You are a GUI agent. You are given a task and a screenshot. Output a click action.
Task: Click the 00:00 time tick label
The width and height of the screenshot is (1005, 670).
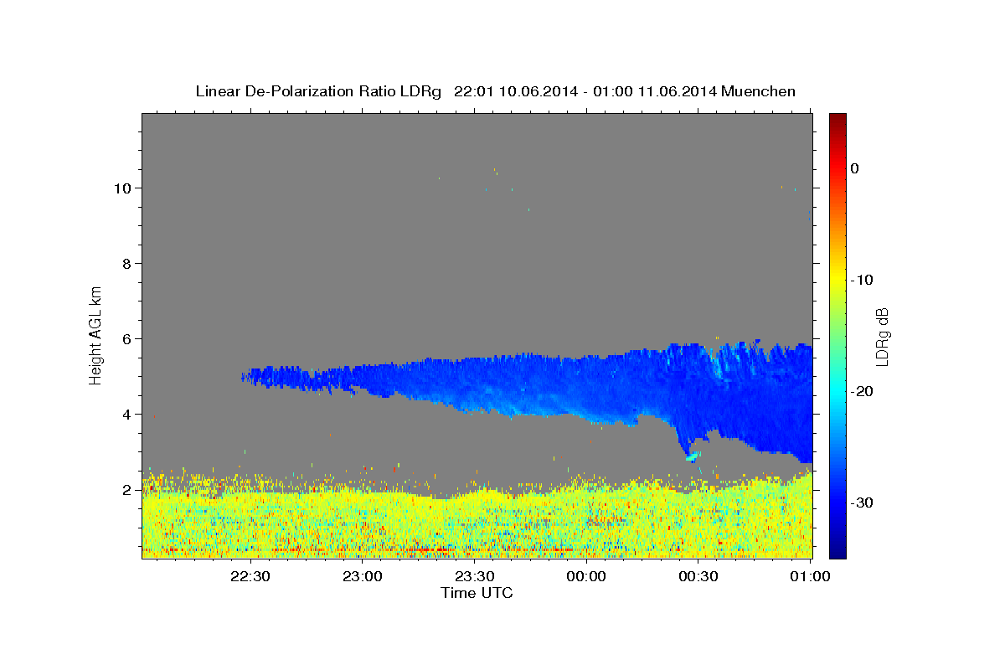coord(586,576)
